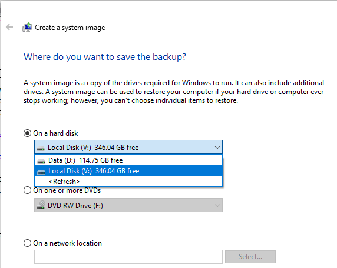This screenshot has height=268, width=337.
Task: Click the highlighted Local Disk (V:) drive icon
Action: click(x=41, y=172)
